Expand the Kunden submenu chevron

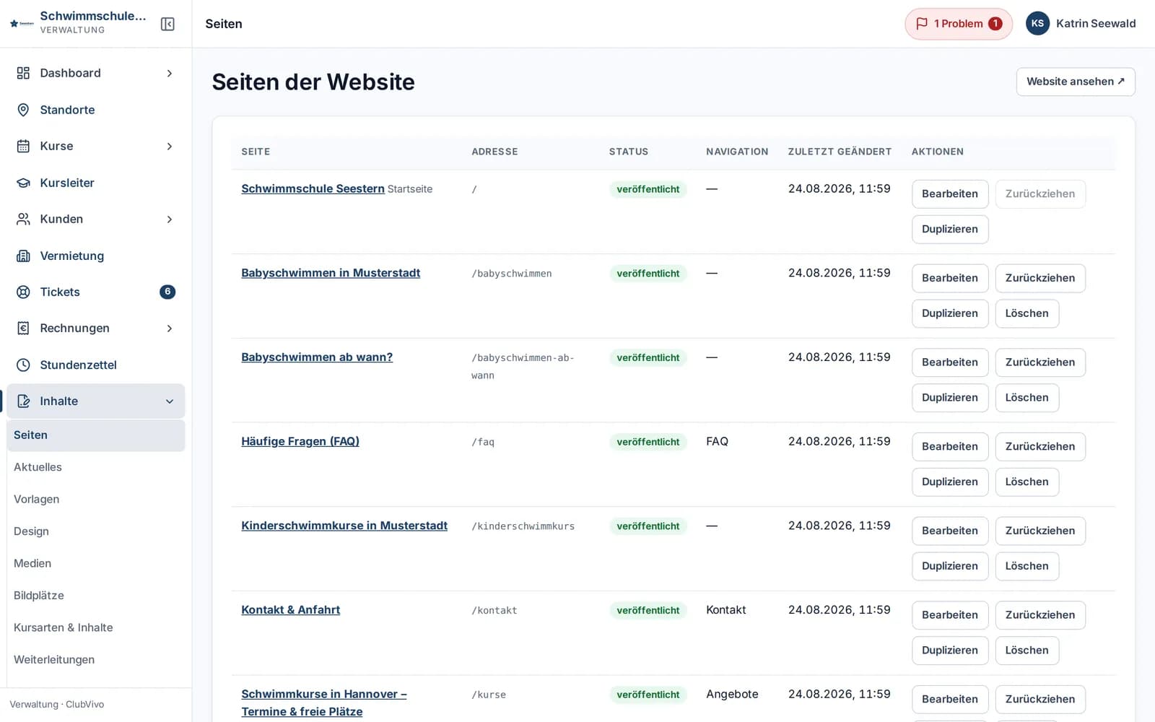click(170, 219)
